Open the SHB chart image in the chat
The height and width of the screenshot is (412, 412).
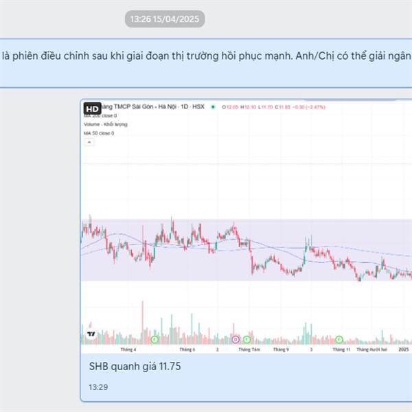(x=247, y=226)
